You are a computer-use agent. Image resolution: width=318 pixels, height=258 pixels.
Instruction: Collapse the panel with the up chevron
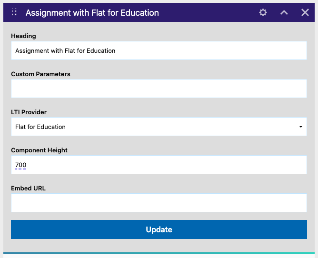[284, 12]
